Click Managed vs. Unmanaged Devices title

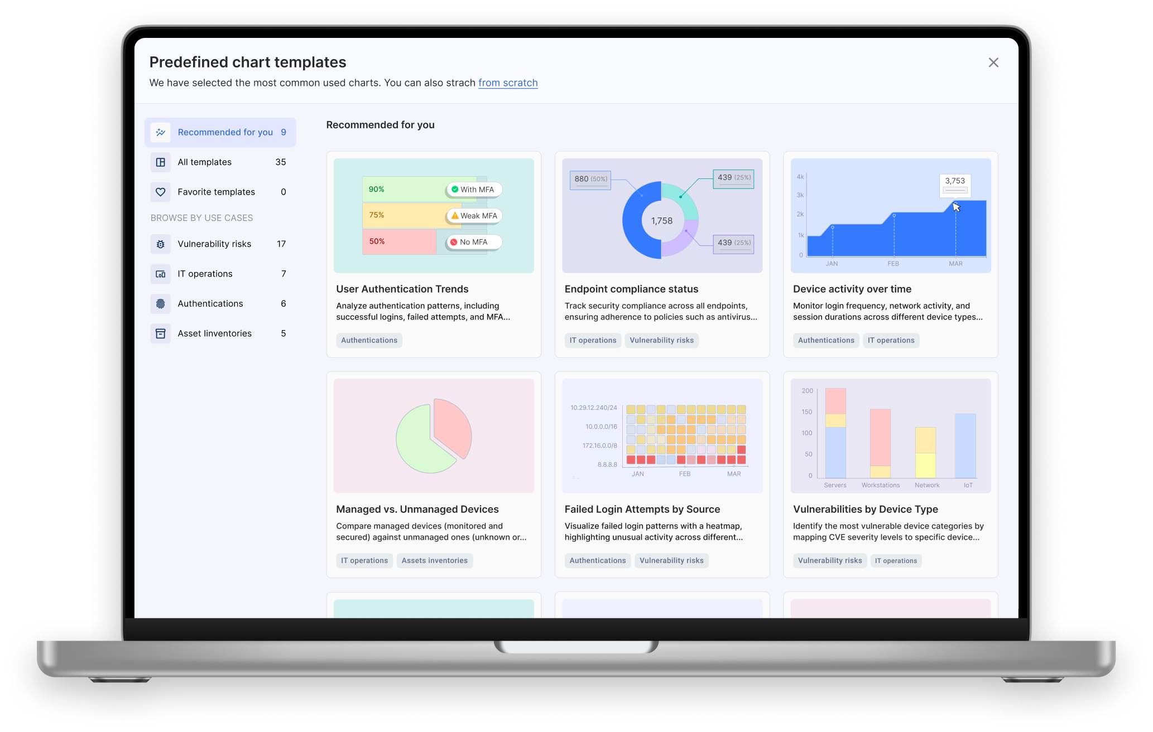(417, 509)
